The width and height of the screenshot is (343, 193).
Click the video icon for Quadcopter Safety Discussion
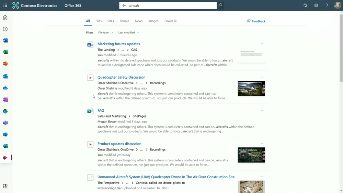(x=90, y=78)
